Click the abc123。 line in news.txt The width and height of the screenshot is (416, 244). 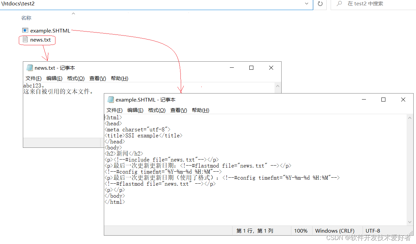click(34, 86)
